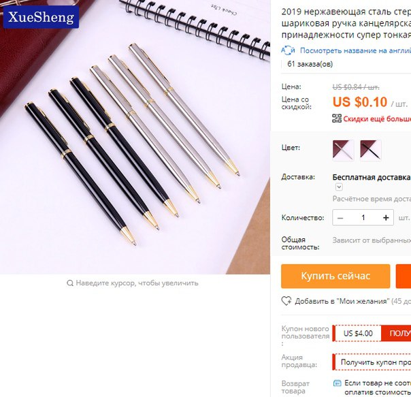The image size is (411, 397).
Task: Click the Получить купон продавца button
Action: coord(372,362)
